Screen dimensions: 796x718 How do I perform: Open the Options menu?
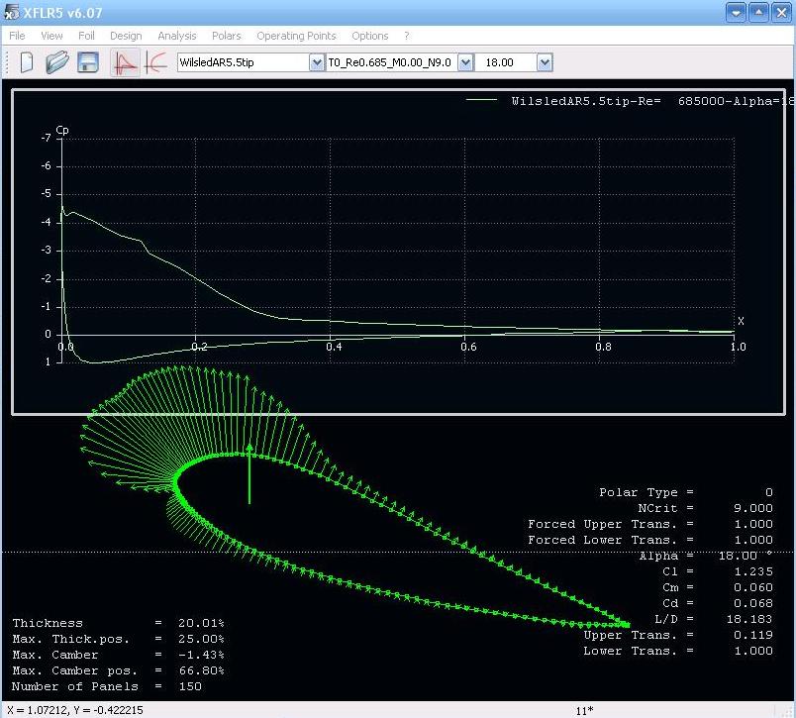[370, 36]
